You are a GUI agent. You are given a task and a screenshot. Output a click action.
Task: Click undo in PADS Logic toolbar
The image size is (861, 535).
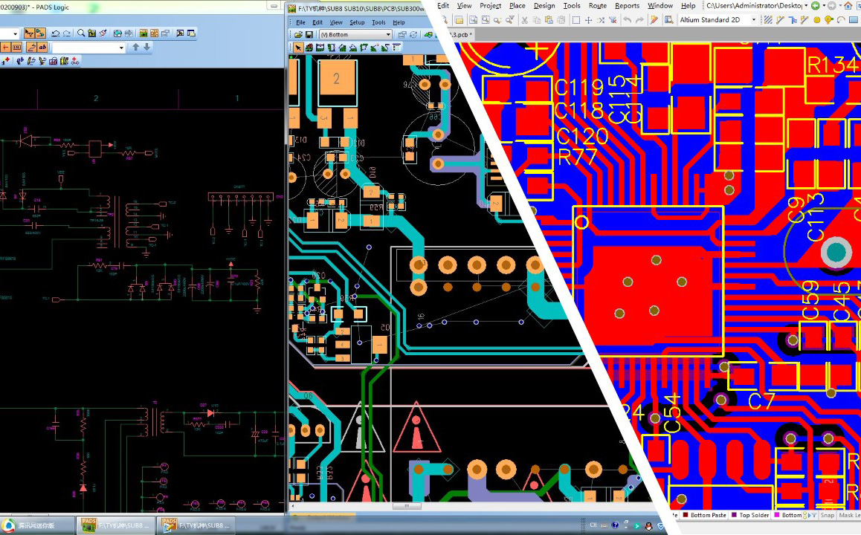pyautogui.click(x=55, y=33)
